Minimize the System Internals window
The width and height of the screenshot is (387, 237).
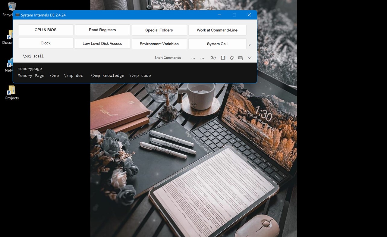pyautogui.click(x=220, y=15)
